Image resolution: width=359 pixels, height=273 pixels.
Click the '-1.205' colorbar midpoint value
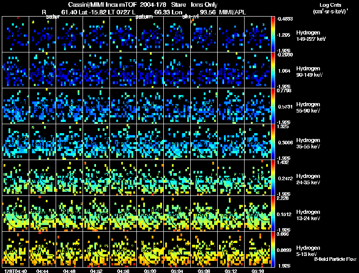pos(284,35)
